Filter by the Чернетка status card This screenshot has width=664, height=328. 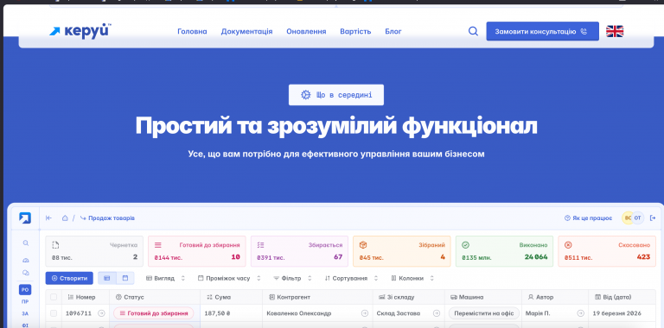click(x=94, y=251)
